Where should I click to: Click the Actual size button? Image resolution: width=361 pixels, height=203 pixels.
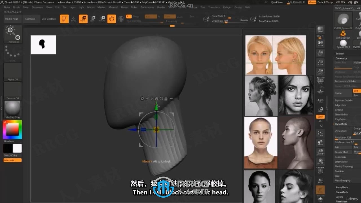tap(320, 62)
